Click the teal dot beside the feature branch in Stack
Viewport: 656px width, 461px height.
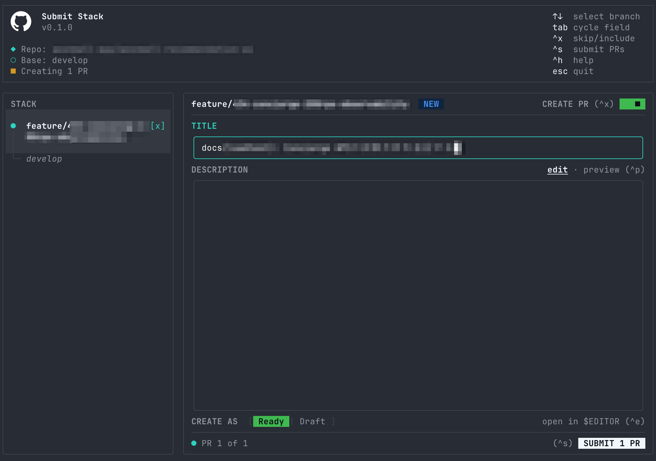click(13, 126)
